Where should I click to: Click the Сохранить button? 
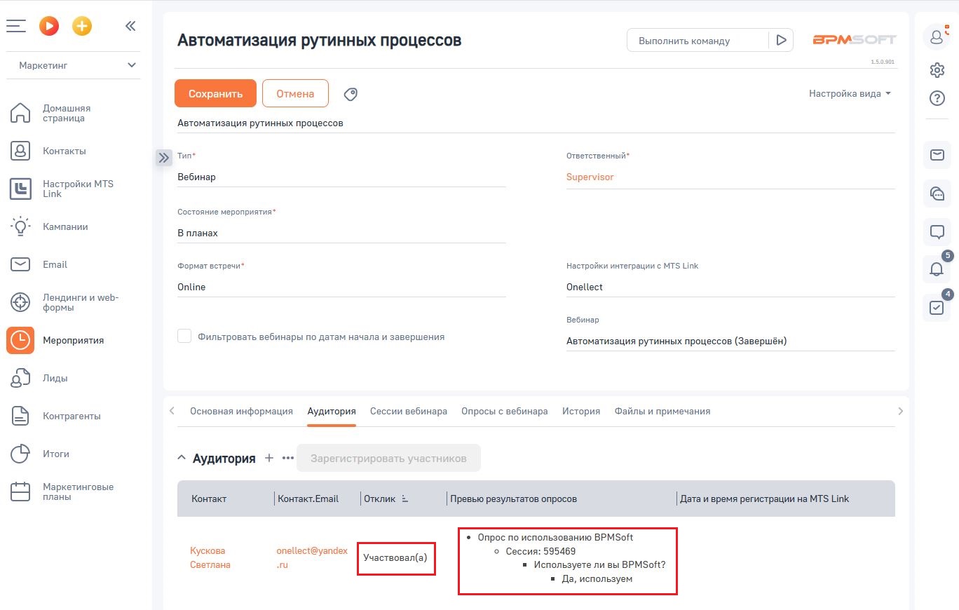(x=215, y=93)
